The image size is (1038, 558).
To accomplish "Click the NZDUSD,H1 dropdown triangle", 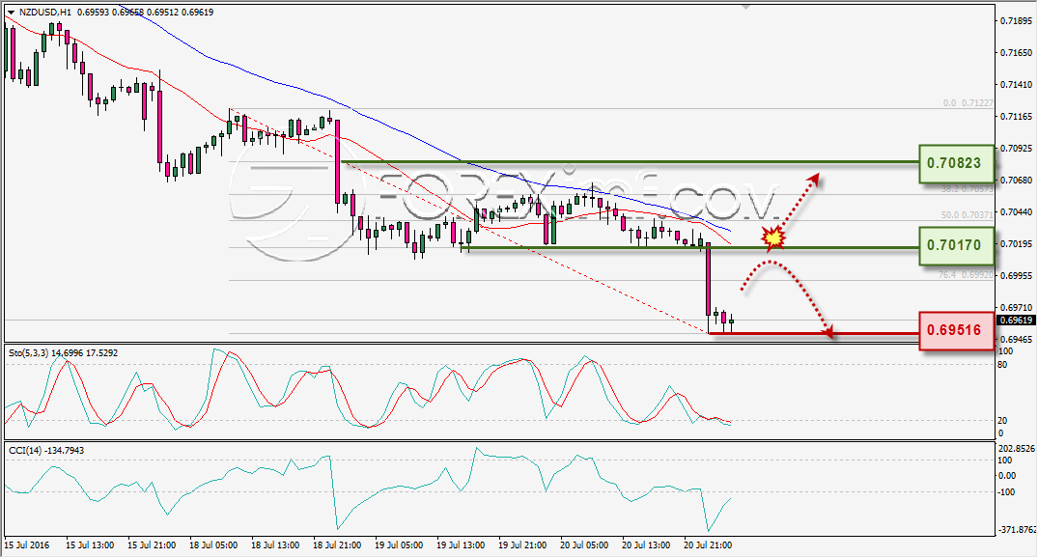I will coord(12,12).
